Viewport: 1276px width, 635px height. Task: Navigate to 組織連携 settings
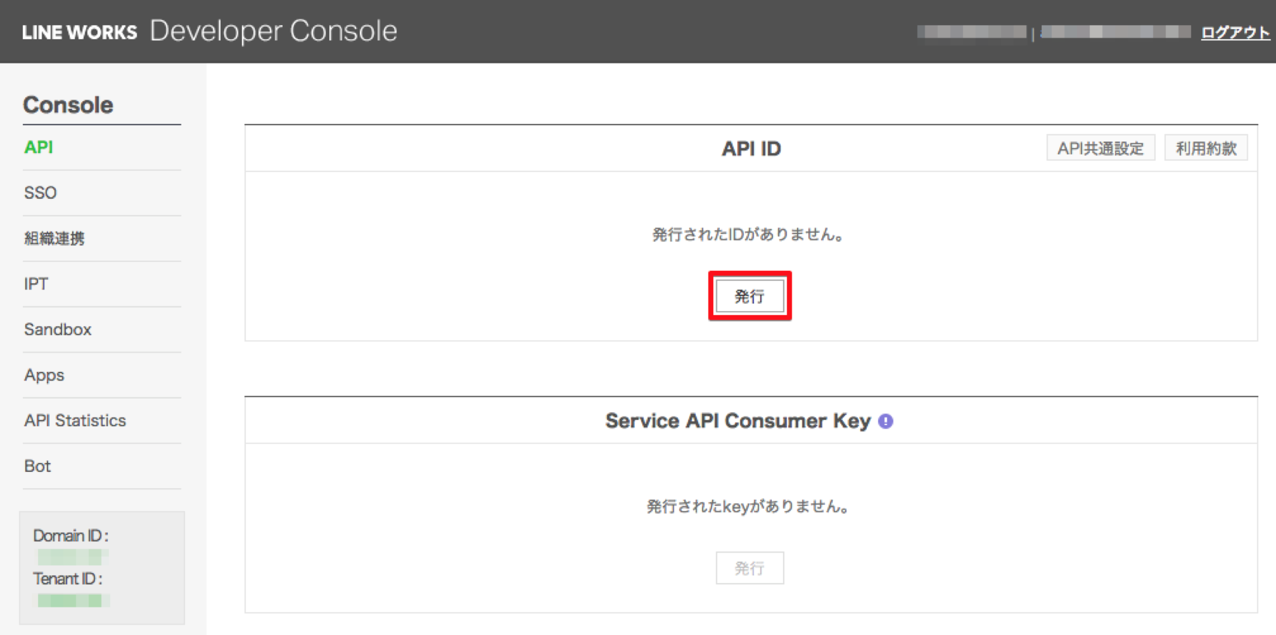[x=54, y=239]
